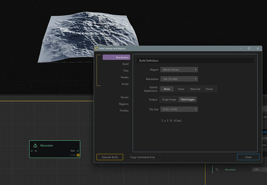Screen dimensions: 267x185
Task: Click the Gaea logo in dialog title bar
Action: coord(97,48)
